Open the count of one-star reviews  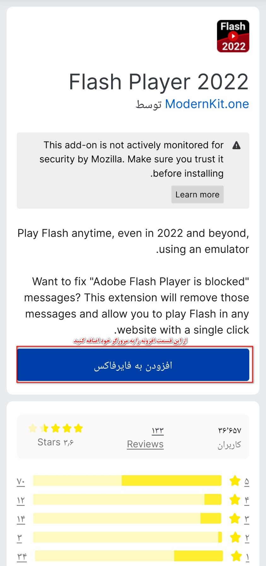(22, 557)
